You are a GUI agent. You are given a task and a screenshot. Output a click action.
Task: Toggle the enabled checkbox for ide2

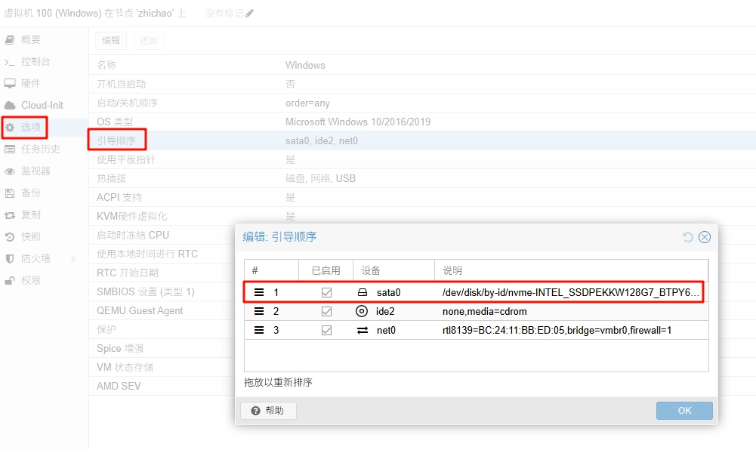[326, 311]
